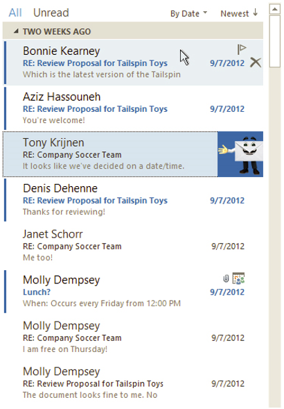Select Tony Krijnen's Company Soccer Team email
Screen dimensions: 284x409
point(110,154)
